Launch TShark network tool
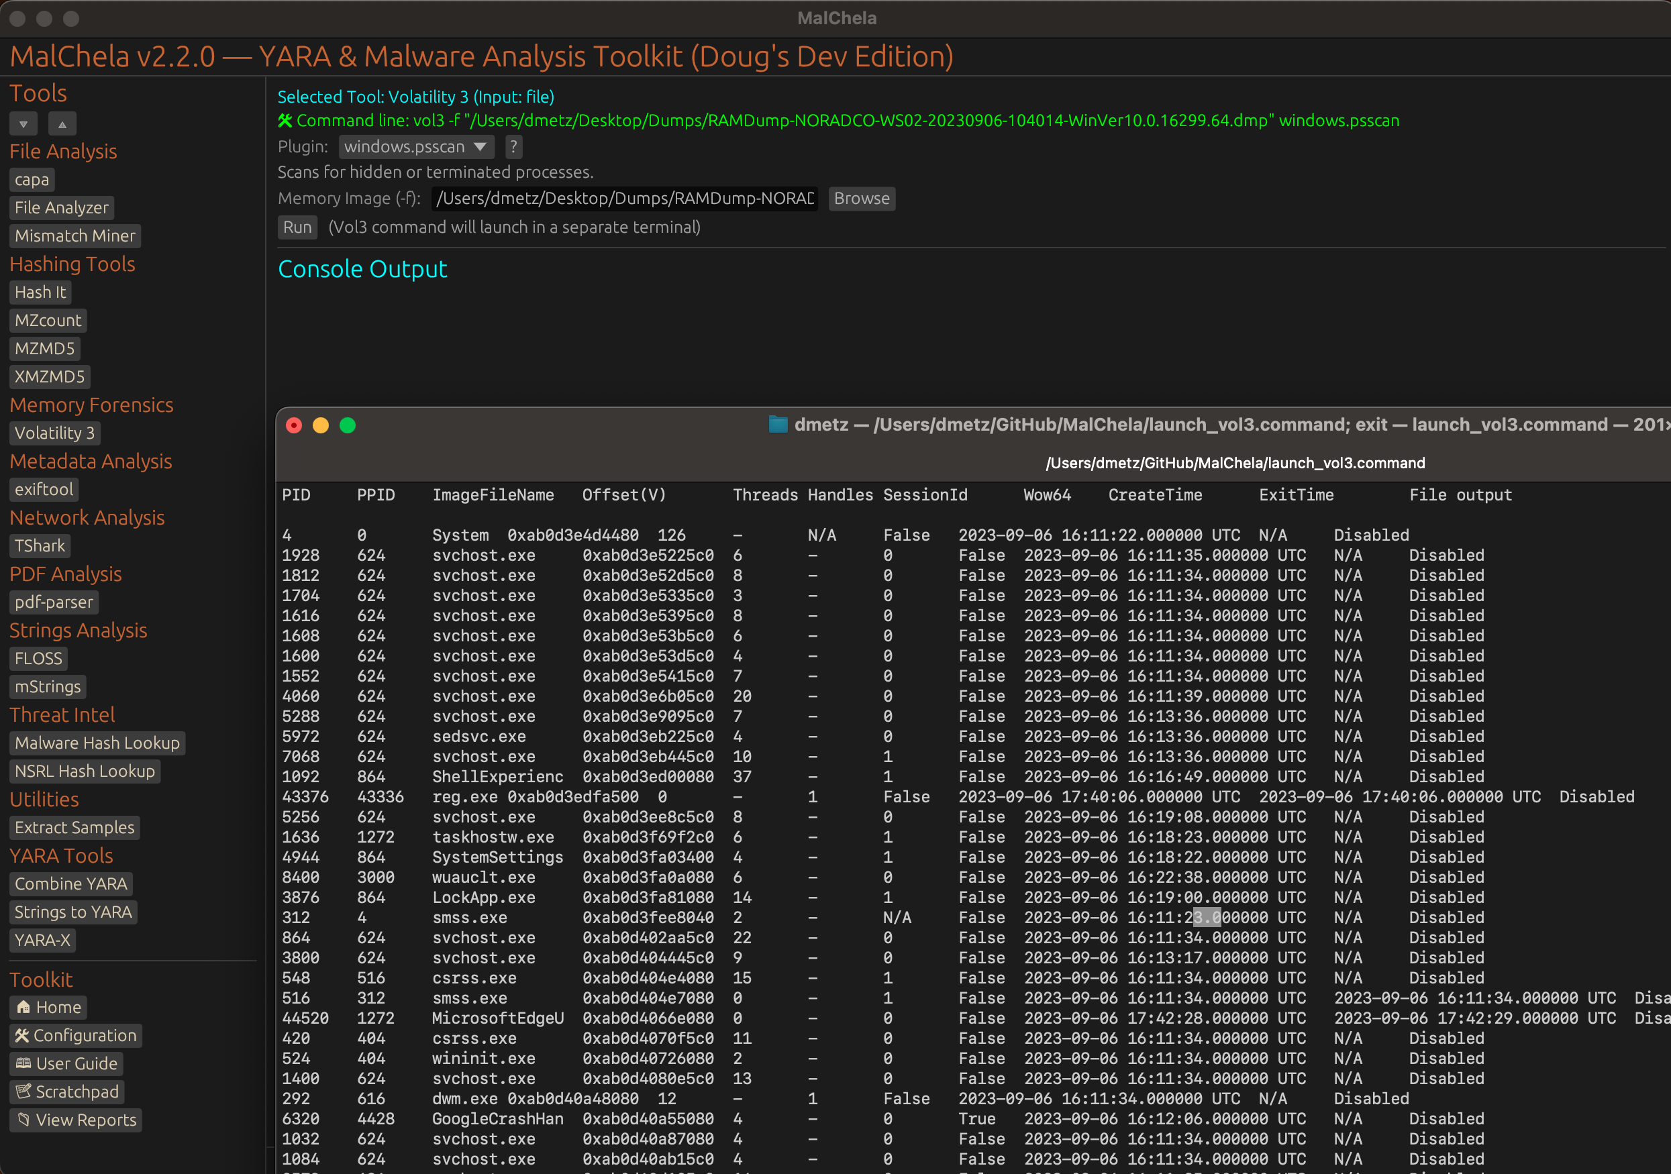1671x1174 pixels. point(40,546)
